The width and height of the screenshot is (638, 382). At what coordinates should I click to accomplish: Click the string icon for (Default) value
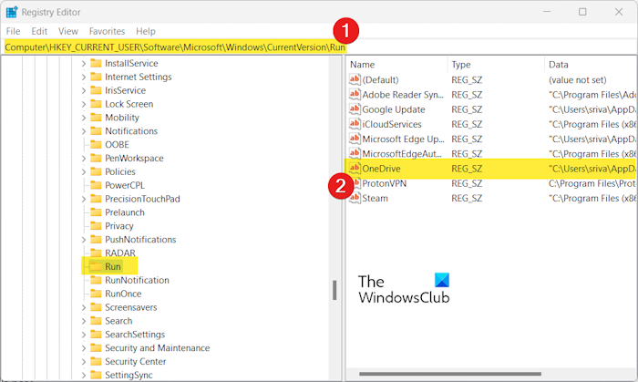[x=355, y=79]
